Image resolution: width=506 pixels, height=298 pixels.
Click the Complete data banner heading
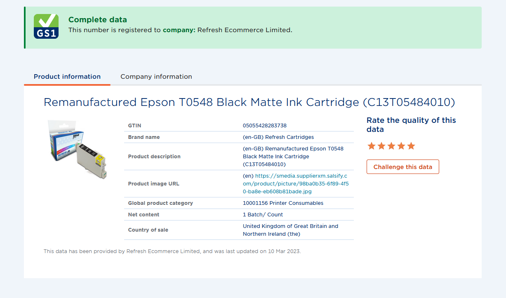(98, 19)
